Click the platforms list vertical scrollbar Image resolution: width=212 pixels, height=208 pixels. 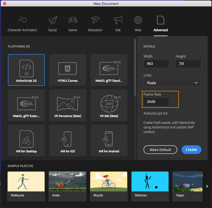click(x=135, y=68)
